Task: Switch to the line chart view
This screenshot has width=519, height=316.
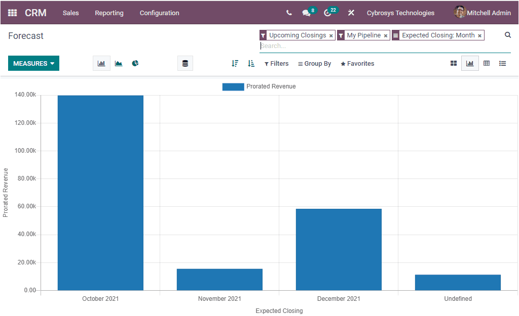Action: (x=118, y=63)
